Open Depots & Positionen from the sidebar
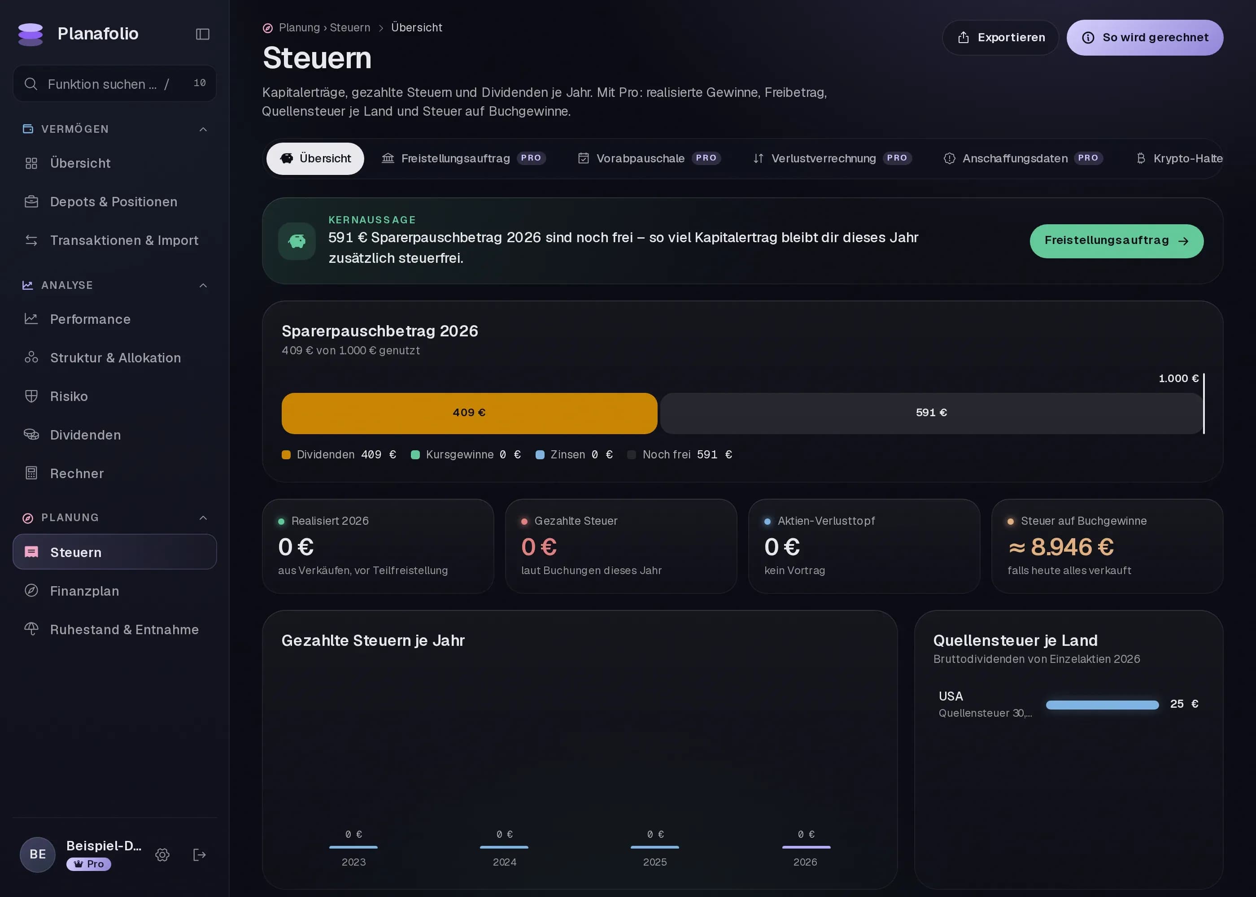1256x897 pixels. [114, 202]
